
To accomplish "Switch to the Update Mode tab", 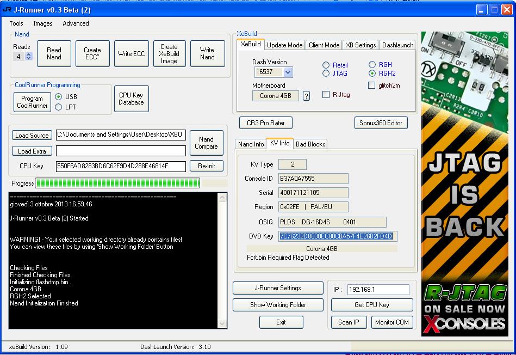I will [285, 45].
